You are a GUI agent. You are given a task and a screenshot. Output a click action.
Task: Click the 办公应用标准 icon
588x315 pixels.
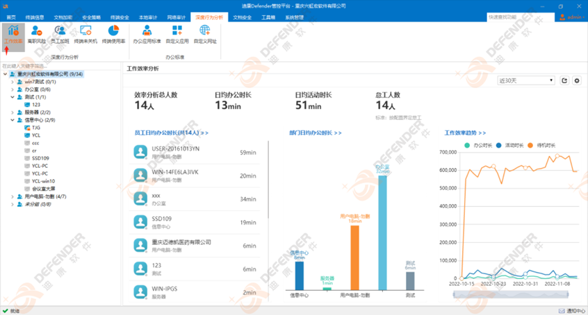[147, 33]
